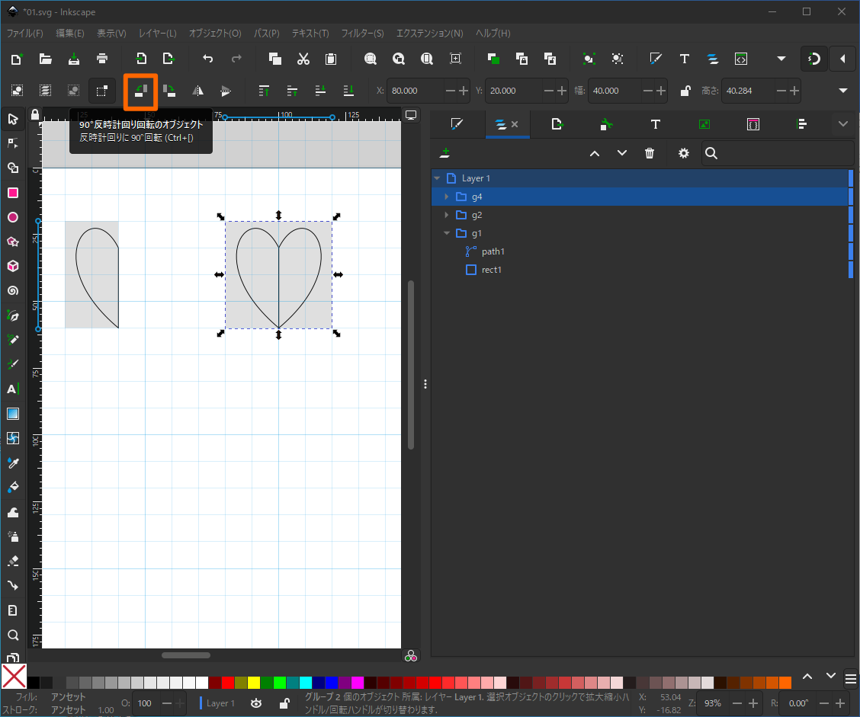Move layer down with the down arrow
Viewport: 860px width, 717px height.
pyautogui.click(x=622, y=153)
